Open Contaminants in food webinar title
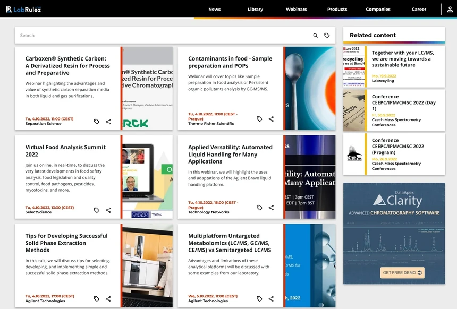The width and height of the screenshot is (457, 309). [230, 62]
